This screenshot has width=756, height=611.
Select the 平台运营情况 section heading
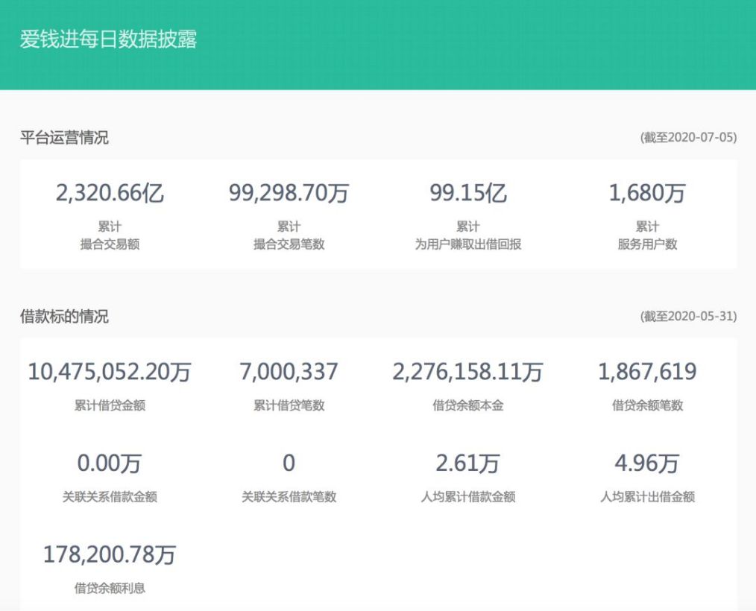[x=64, y=137]
